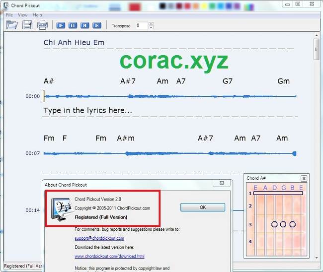Click the D-string dot on fret 3
Viewport: 323px width, 272px height.
coord(274,224)
